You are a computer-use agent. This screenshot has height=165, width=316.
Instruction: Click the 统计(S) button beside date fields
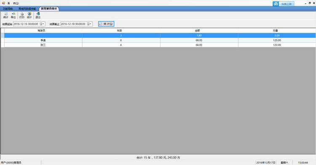tap(106, 24)
